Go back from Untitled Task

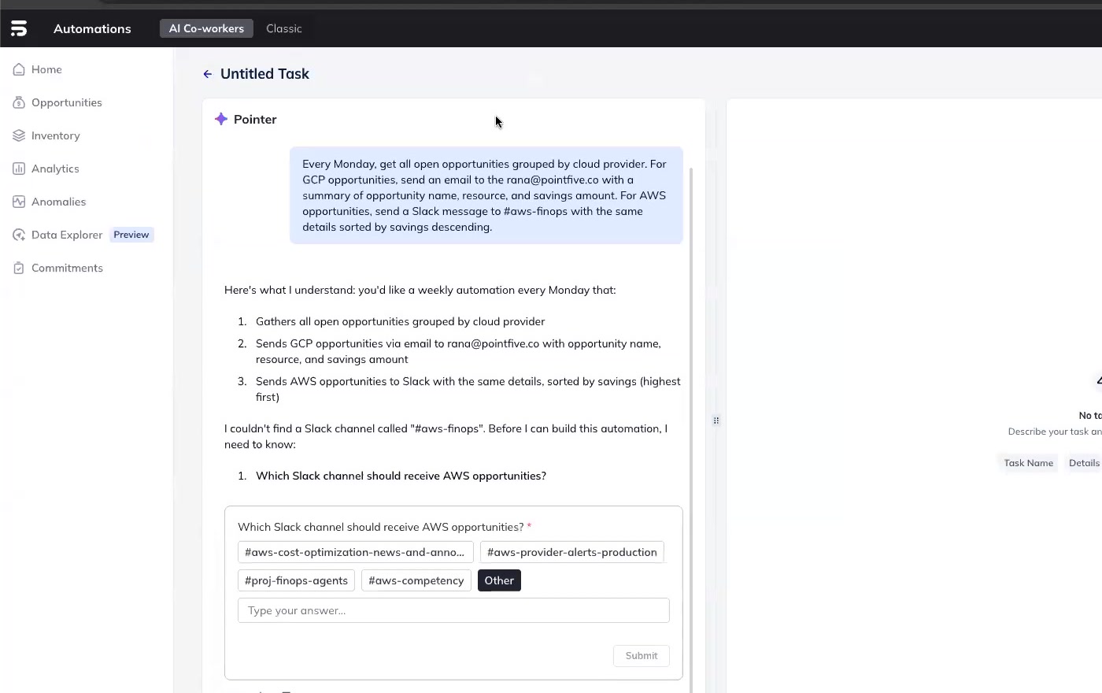[207, 73]
